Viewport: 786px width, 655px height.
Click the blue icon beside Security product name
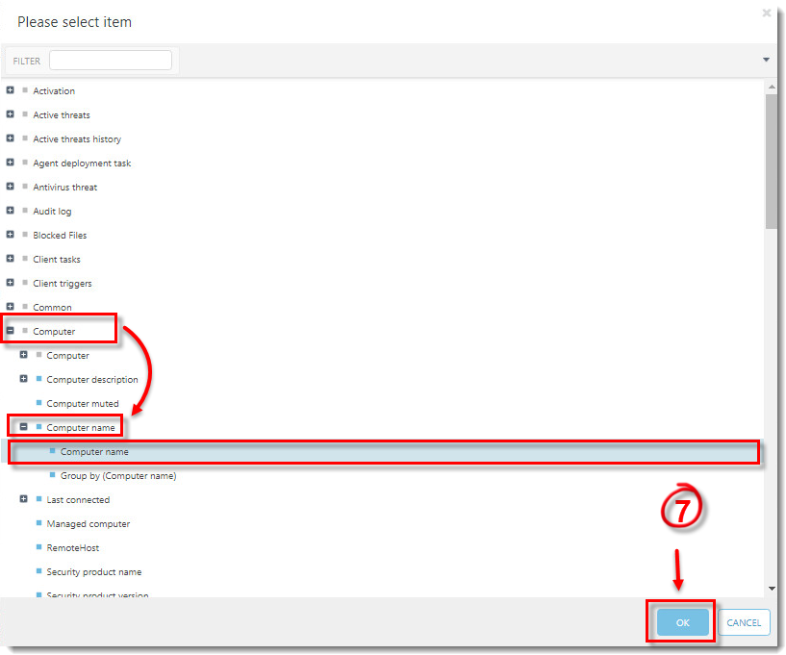(38, 570)
